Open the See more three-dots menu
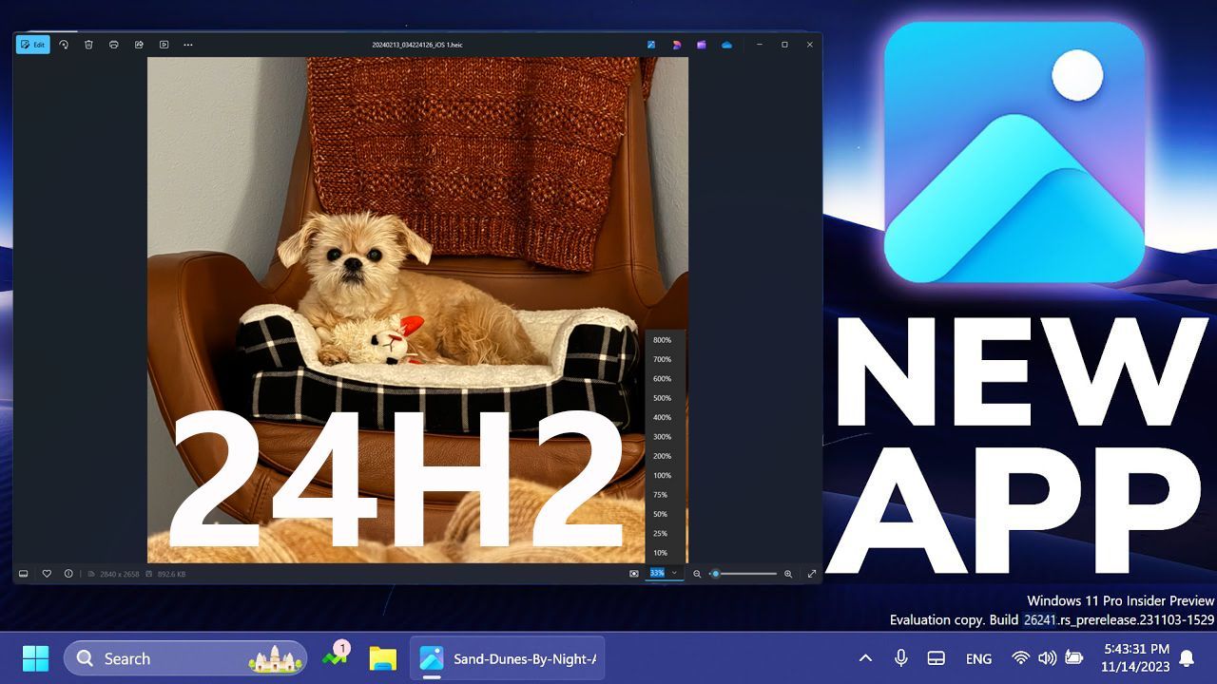This screenshot has width=1217, height=684. pos(188,45)
